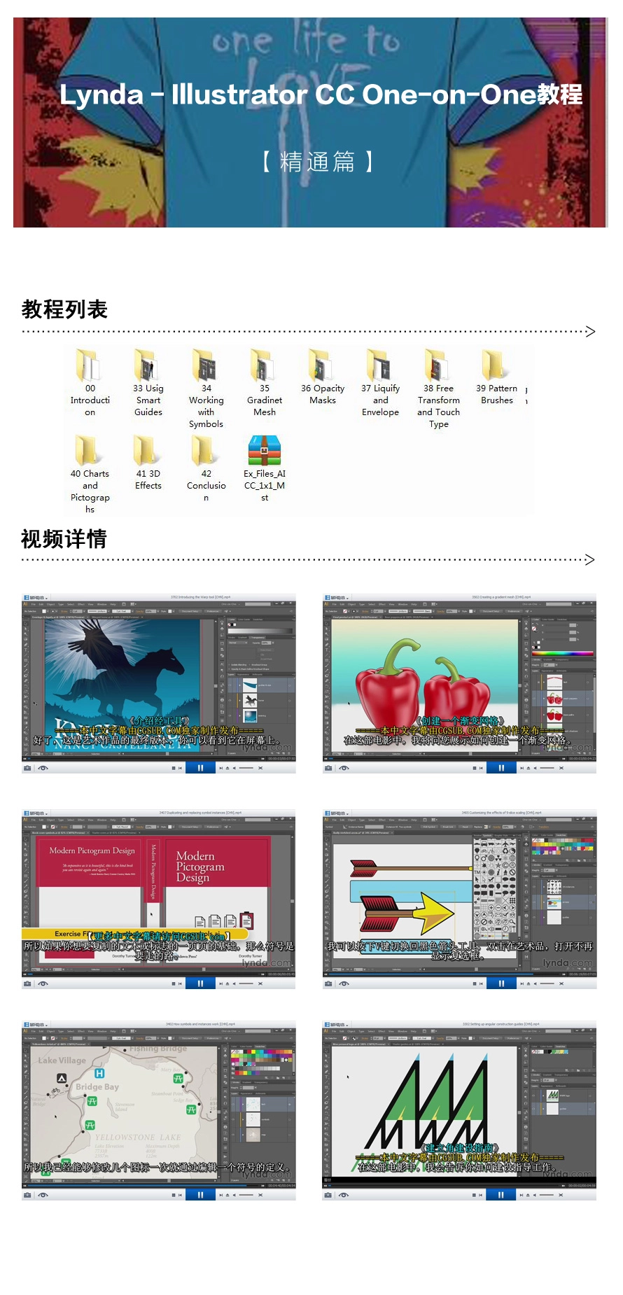Click the Lynda Illustrator CC One-on-One banner title
The height and width of the screenshot is (1295, 623).
pyautogui.click(x=321, y=94)
